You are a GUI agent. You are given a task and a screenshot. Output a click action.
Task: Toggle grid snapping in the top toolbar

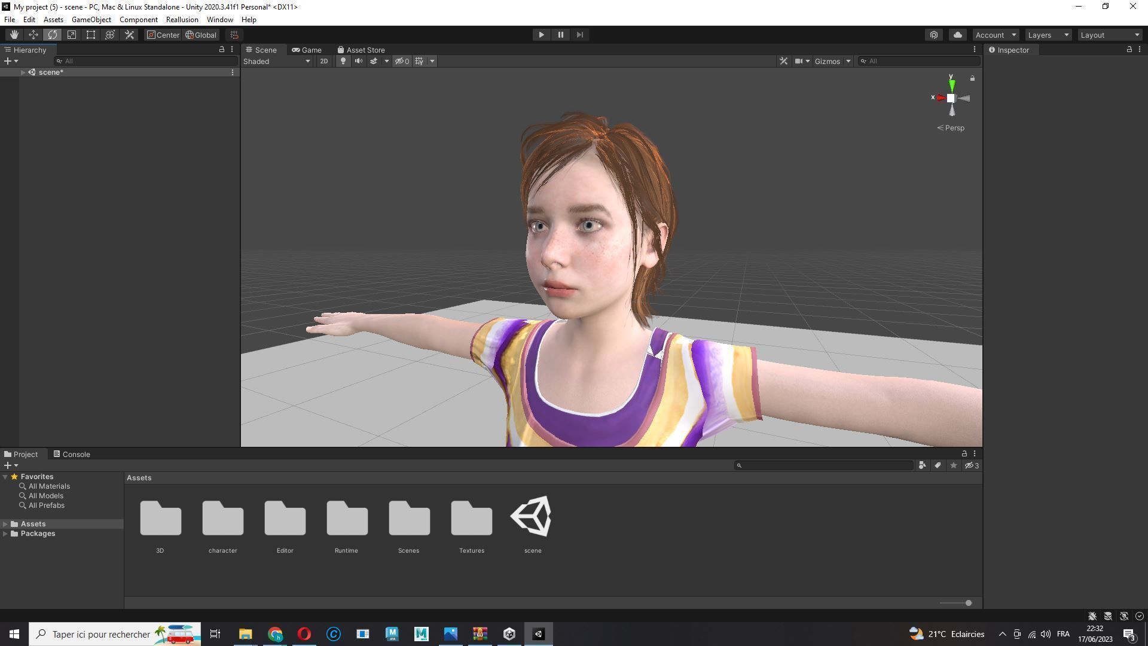pyautogui.click(x=234, y=35)
